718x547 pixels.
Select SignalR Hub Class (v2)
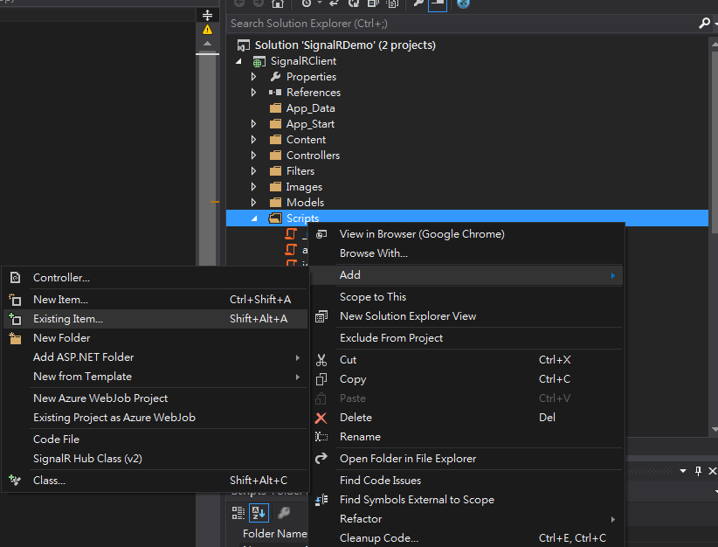coord(155,459)
